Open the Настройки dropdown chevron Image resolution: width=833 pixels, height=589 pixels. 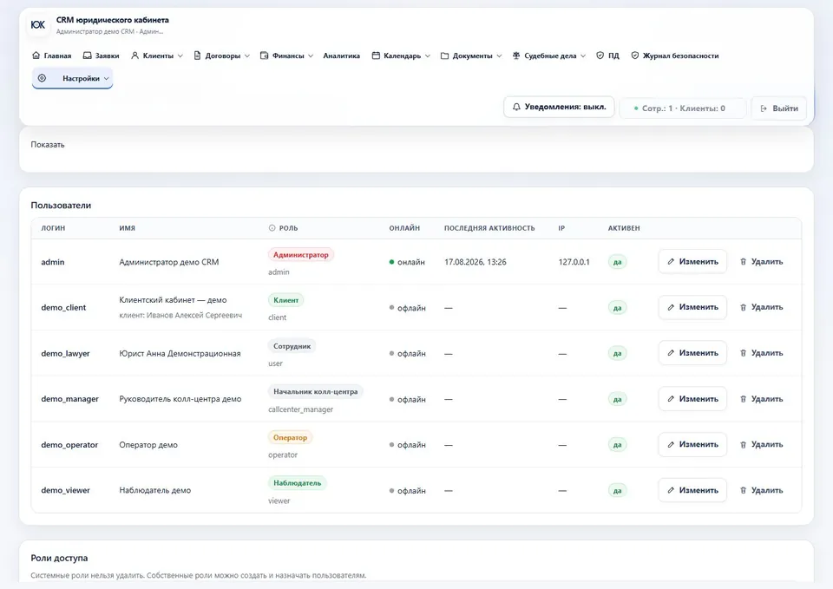106,79
